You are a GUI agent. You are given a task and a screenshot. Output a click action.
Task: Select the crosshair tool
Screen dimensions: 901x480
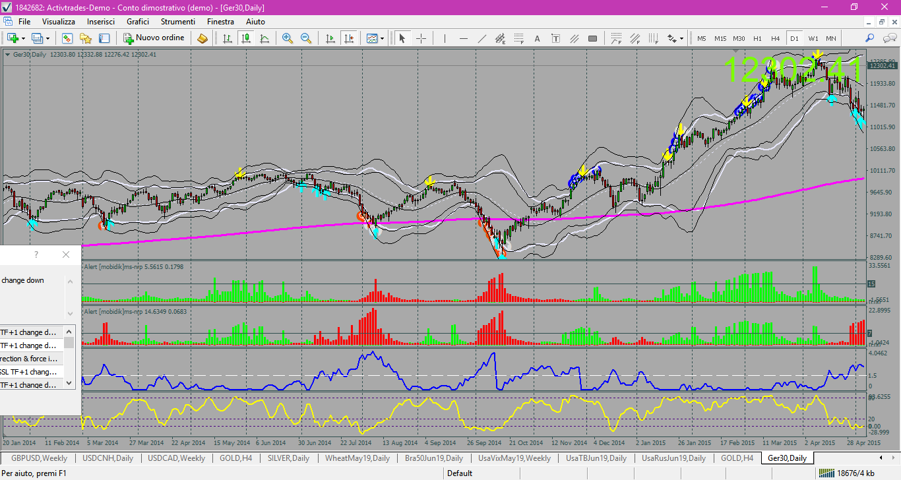point(421,38)
